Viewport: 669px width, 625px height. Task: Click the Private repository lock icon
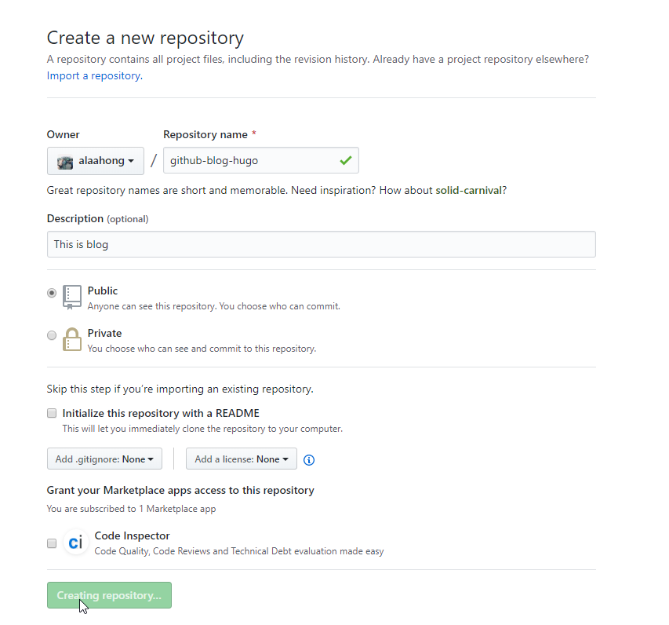point(72,340)
